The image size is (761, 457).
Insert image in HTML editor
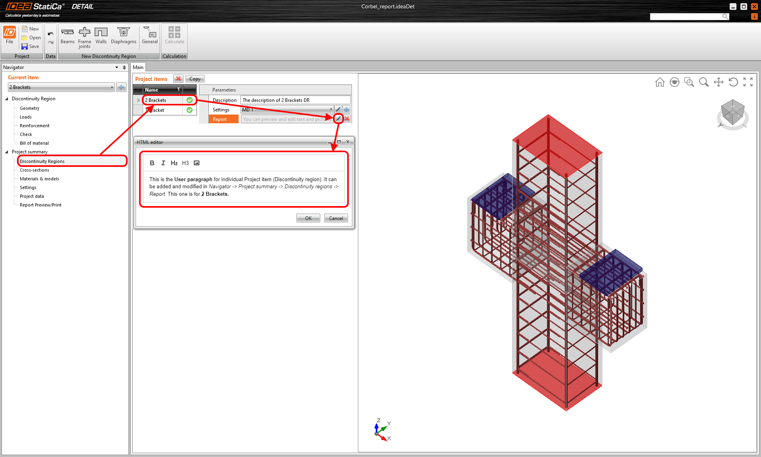coord(197,163)
